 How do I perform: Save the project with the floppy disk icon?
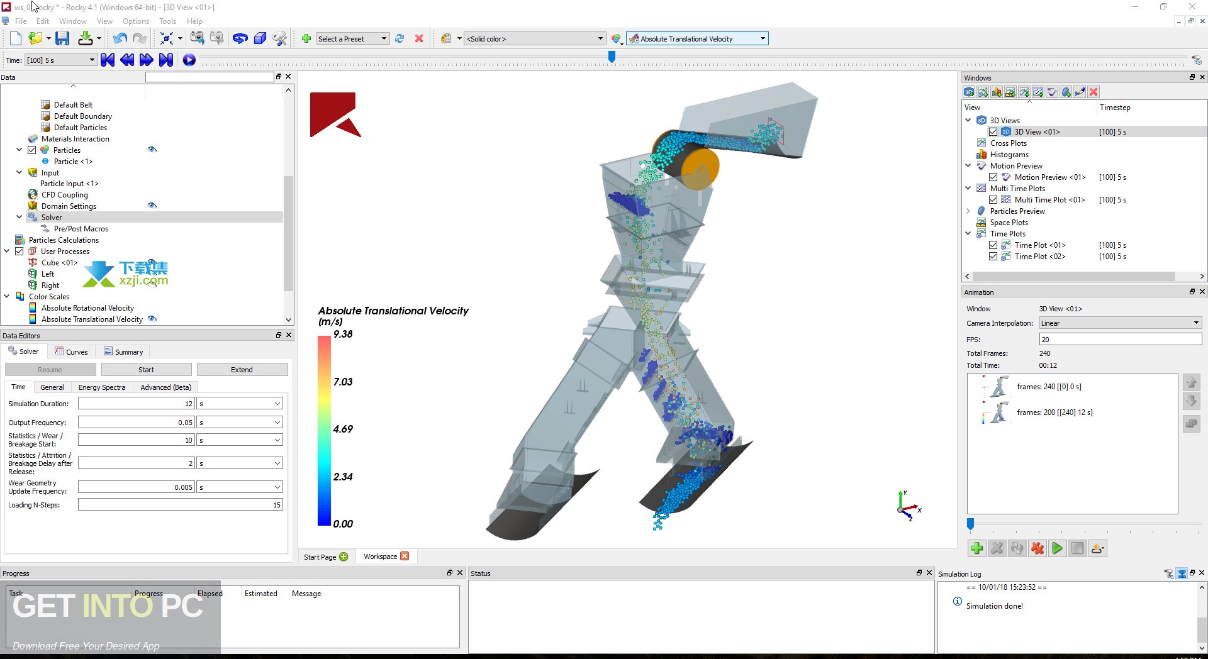coord(62,38)
